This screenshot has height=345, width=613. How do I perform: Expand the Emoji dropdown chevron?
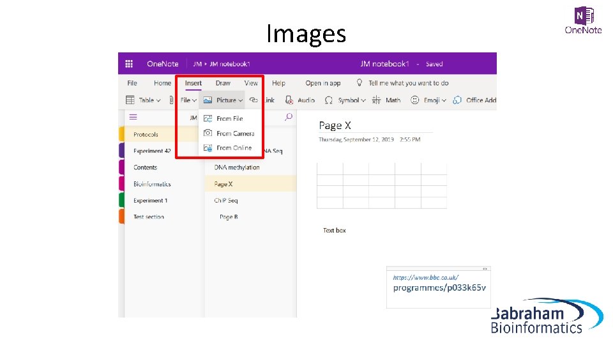tap(444, 100)
